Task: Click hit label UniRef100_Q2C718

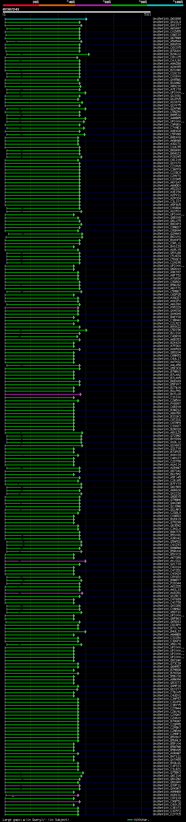Action: click(x=167, y=564)
